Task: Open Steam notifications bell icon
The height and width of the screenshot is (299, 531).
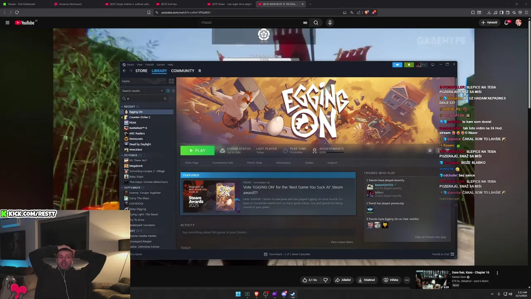Action: pyautogui.click(x=409, y=65)
